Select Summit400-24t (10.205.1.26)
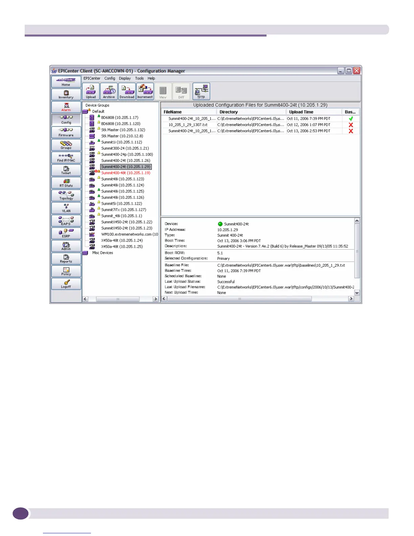Viewport: 414px width, 536px height. tap(126, 161)
